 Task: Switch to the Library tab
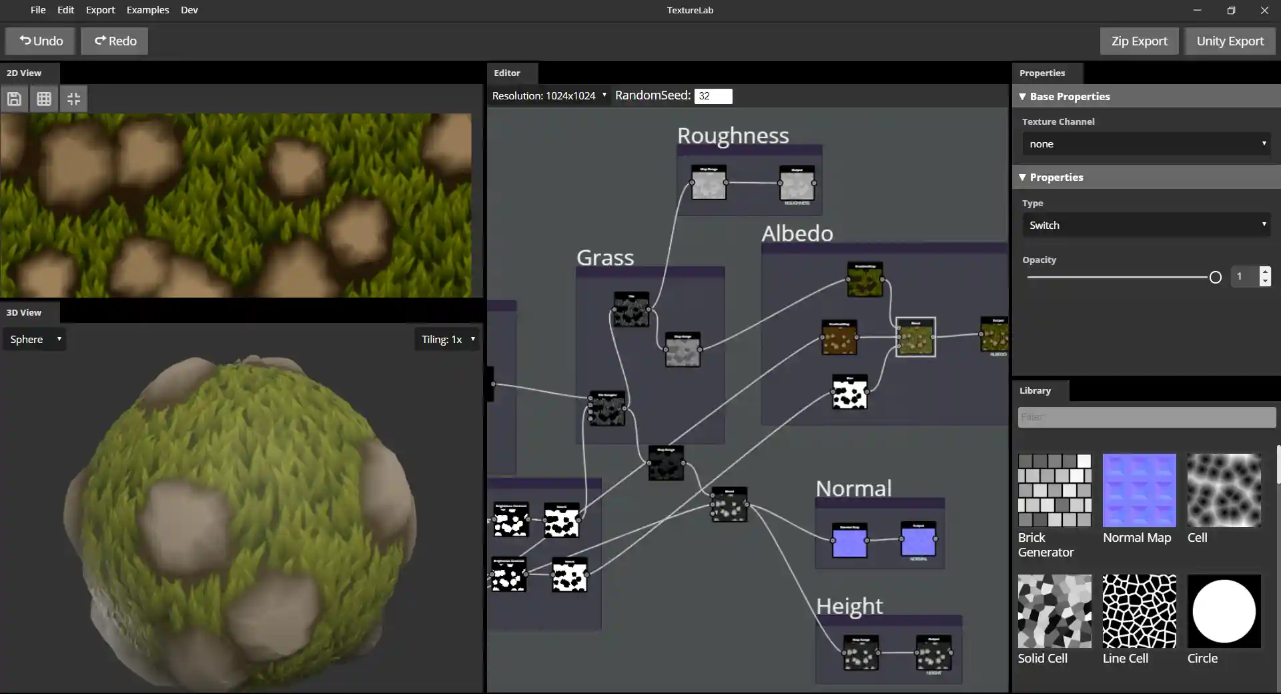point(1041,390)
